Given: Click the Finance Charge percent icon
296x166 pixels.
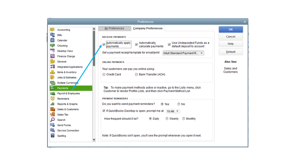Looking at the screenshot, I should tap(52, 56).
